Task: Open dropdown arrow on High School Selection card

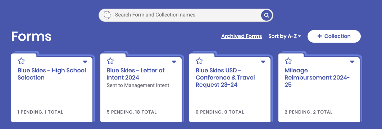Action: pyautogui.click(x=85, y=62)
